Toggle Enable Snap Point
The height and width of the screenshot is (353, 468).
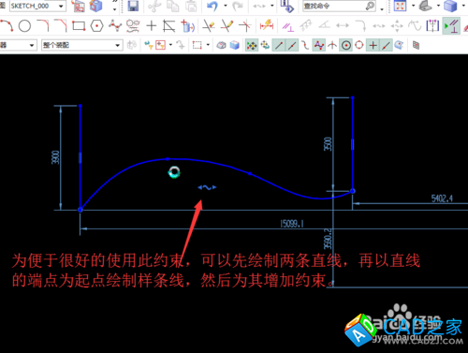click(x=252, y=45)
